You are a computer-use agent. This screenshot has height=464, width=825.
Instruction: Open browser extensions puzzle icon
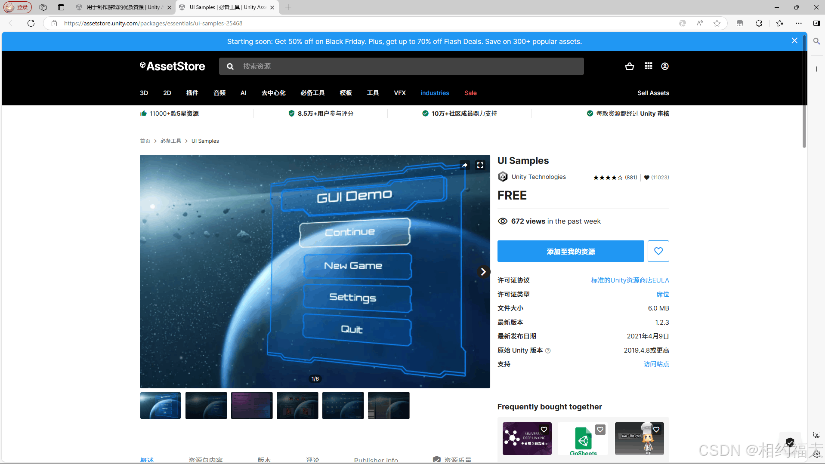point(759,23)
